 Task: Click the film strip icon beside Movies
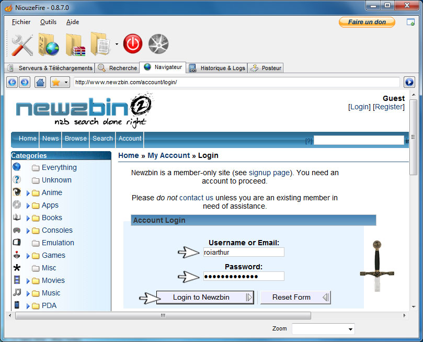point(17,280)
